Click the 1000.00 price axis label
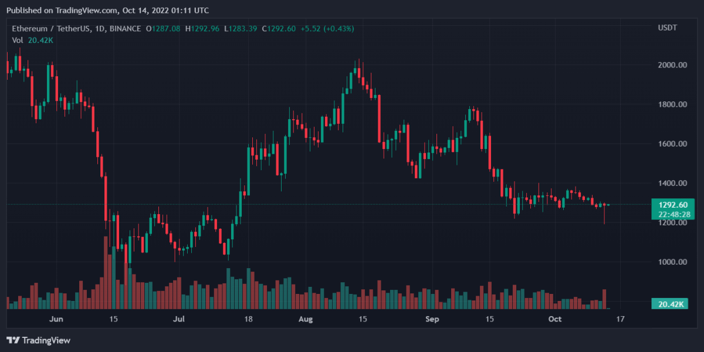 click(672, 262)
